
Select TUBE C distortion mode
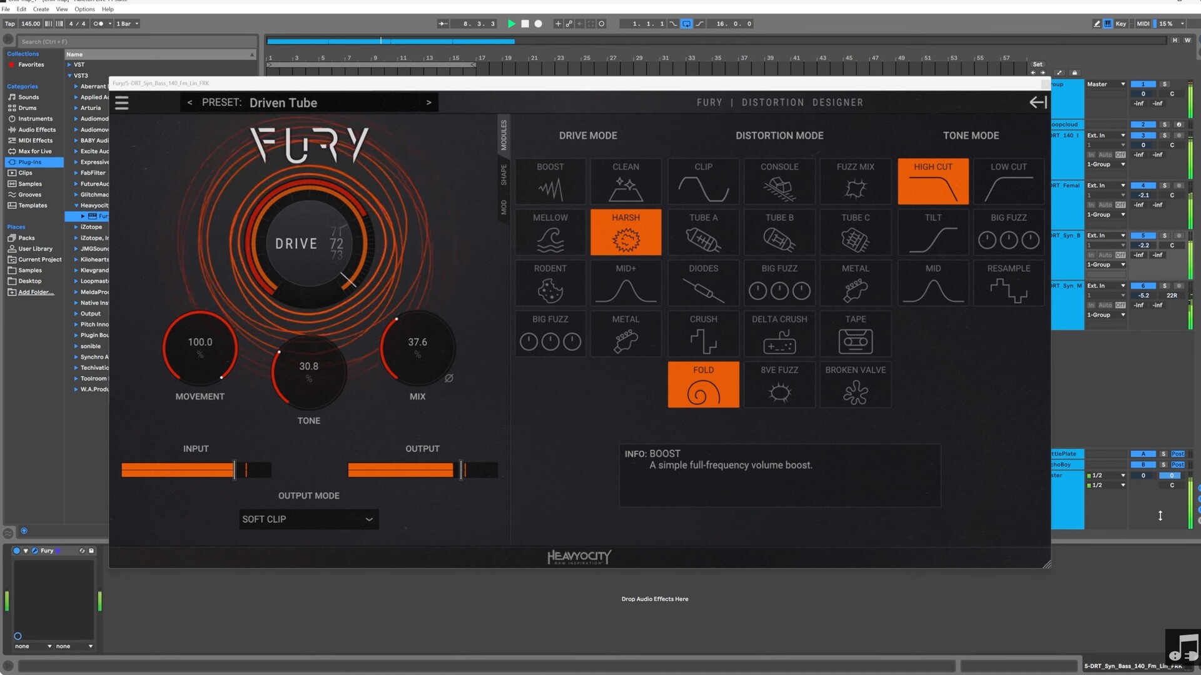click(856, 232)
